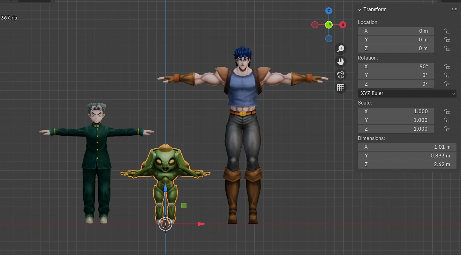This screenshot has height=255, width=461.
Task: Open the XYZ Euler rotation mode dropdown
Action: (407, 93)
